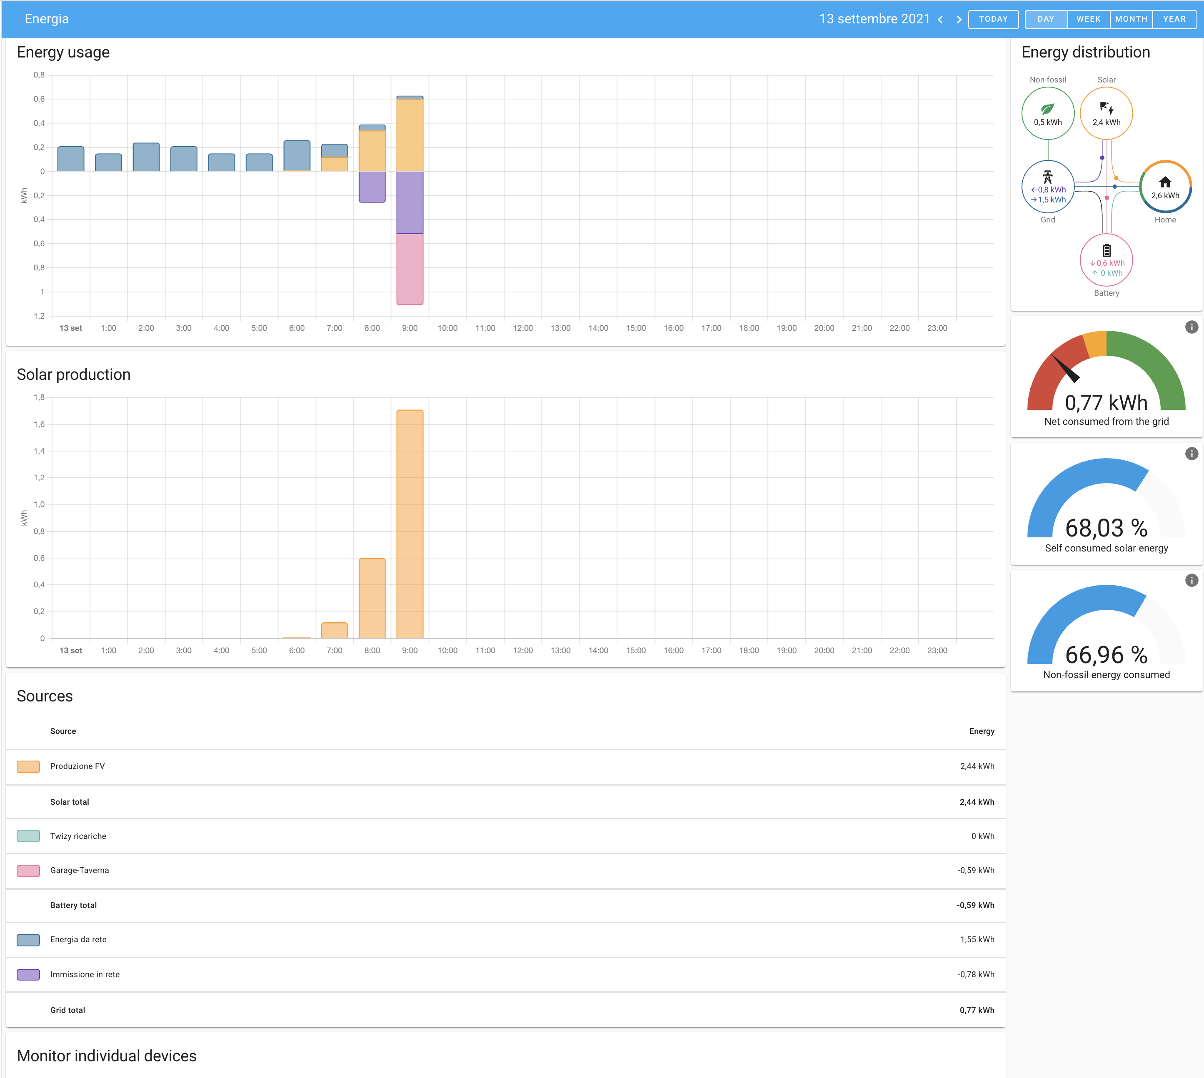Click info icon on non-fossil energy gauge
The width and height of the screenshot is (1204, 1078).
pyautogui.click(x=1192, y=581)
